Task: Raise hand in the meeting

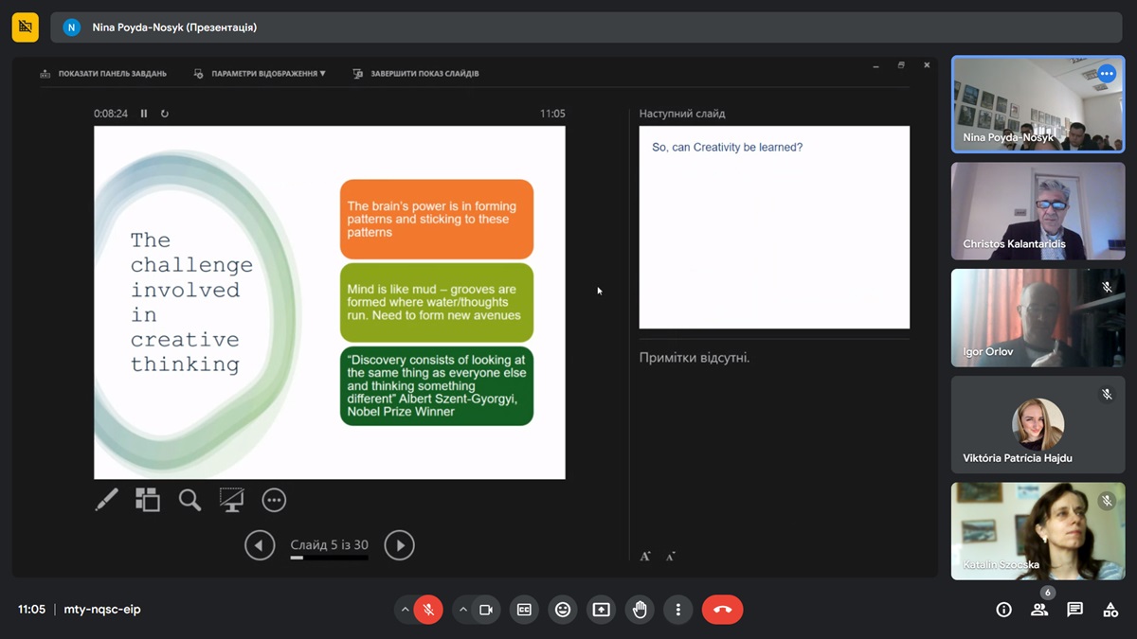Action: pyautogui.click(x=640, y=610)
